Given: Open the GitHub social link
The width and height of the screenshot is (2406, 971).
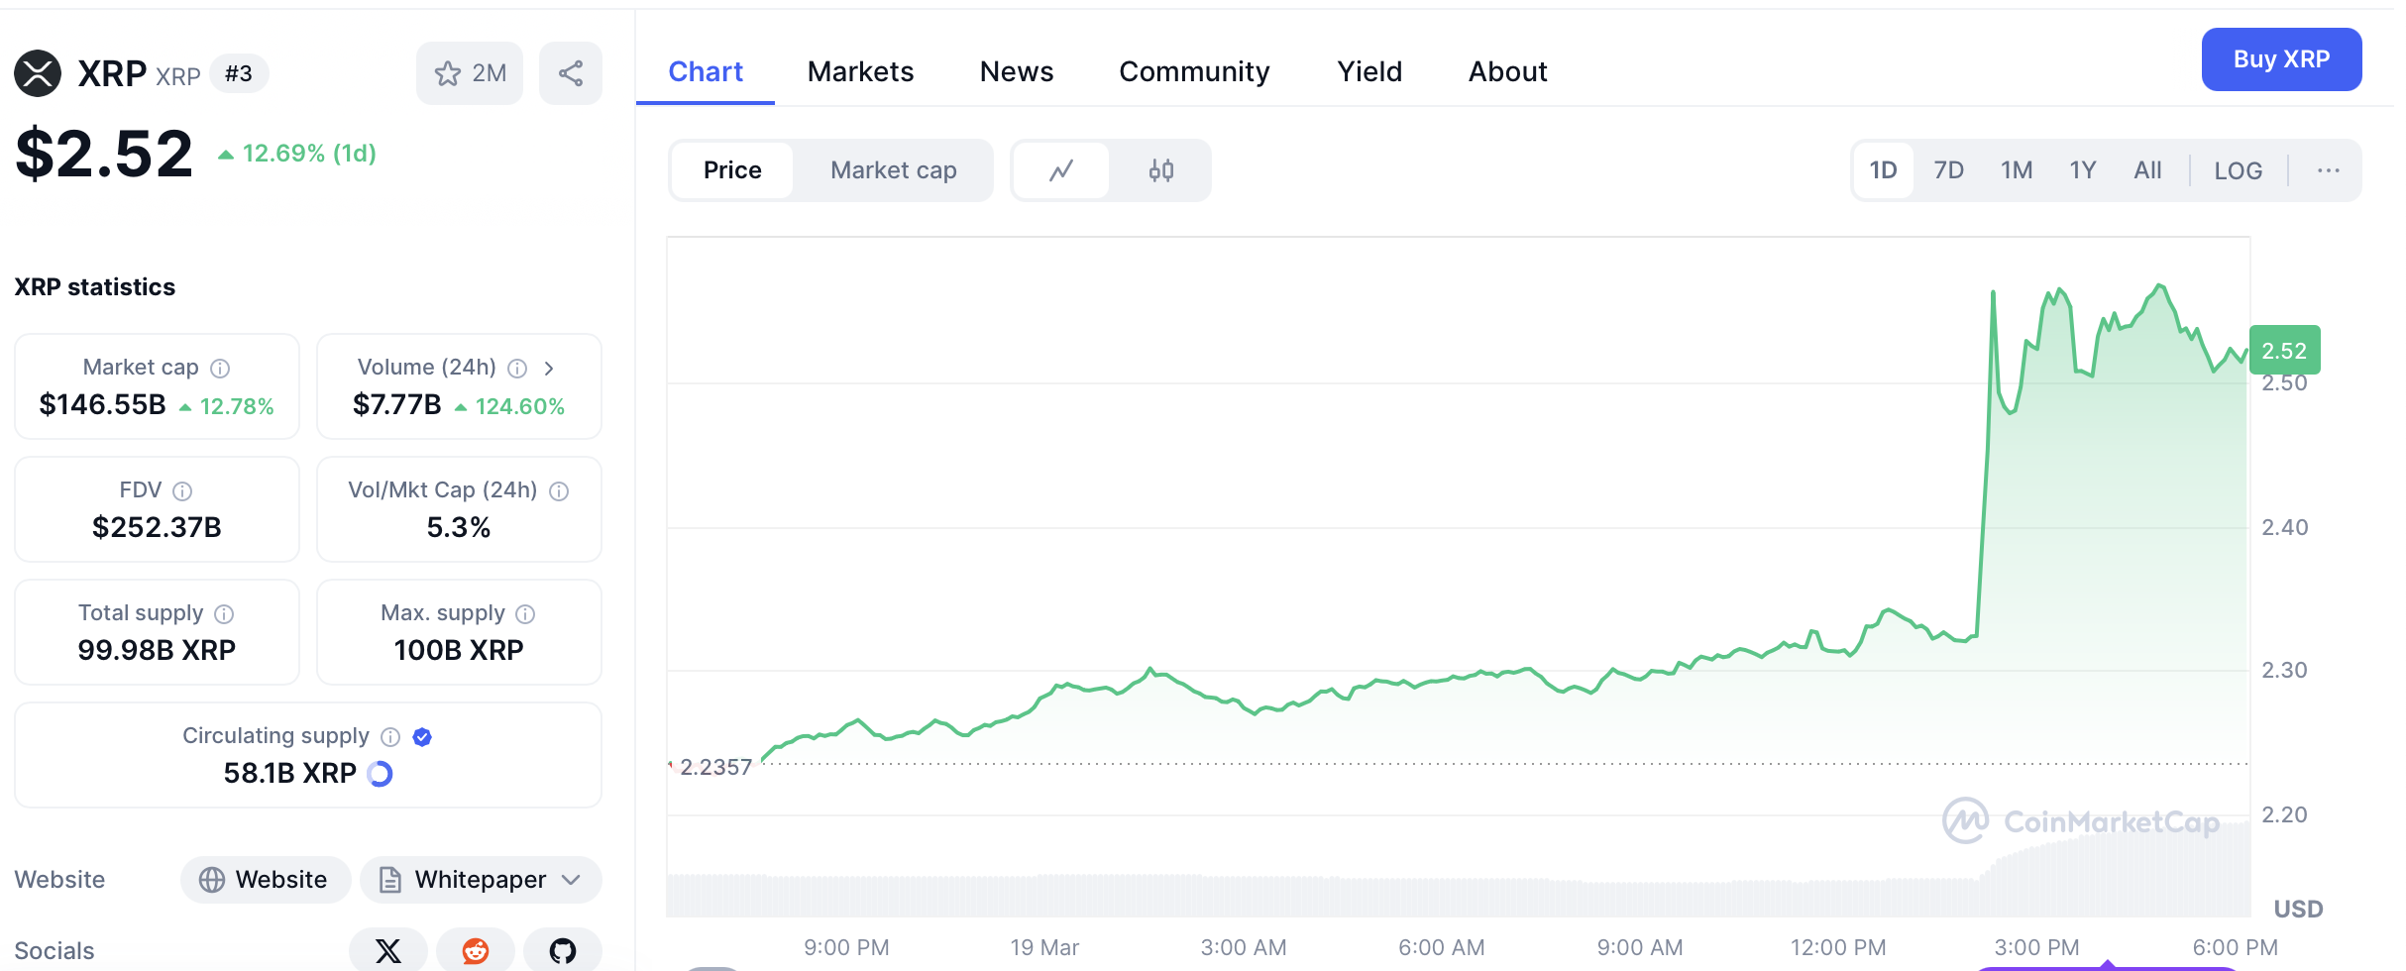Looking at the screenshot, I should [x=563, y=950].
